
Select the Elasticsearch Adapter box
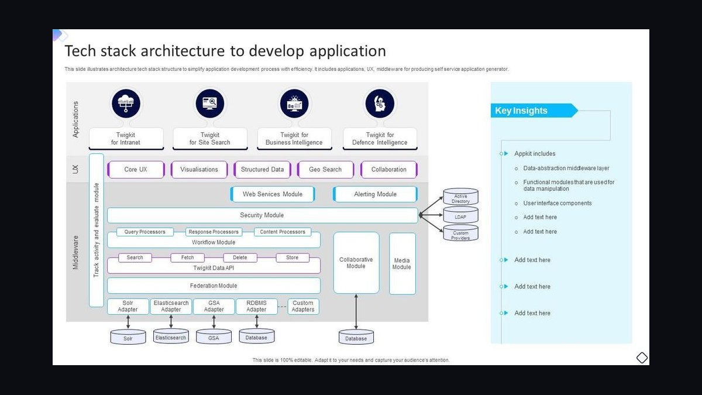(x=171, y=307)
